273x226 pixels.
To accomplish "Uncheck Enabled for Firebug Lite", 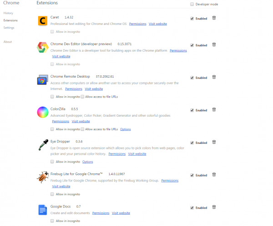I will pos(192,175).
